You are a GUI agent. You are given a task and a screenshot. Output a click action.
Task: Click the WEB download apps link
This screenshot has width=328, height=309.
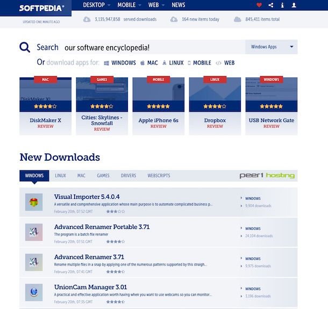click(229, 63)
